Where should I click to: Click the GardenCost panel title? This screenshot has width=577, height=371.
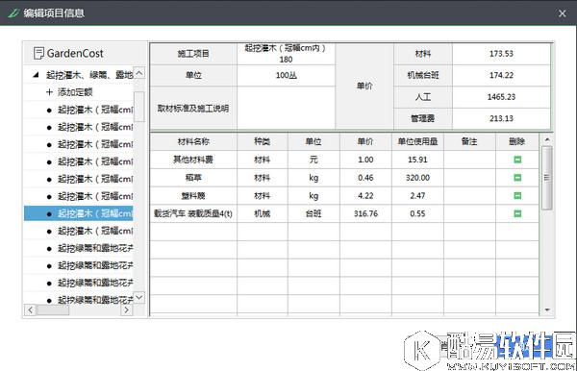coord(75,53)
